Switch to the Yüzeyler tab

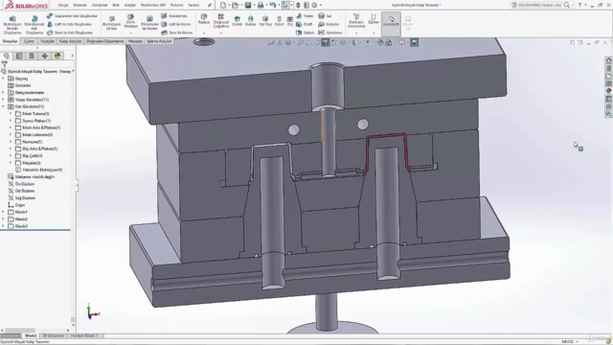coord(48,41)
